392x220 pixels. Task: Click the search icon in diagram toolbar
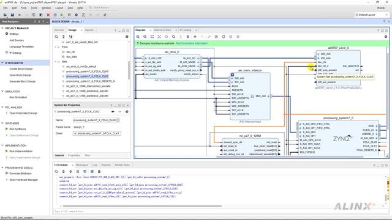click(x=173, y=37)
